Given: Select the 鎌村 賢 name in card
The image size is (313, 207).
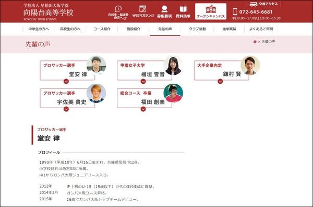Looking at the screenshot, I should pyautogui.click(x=232, y=74).
